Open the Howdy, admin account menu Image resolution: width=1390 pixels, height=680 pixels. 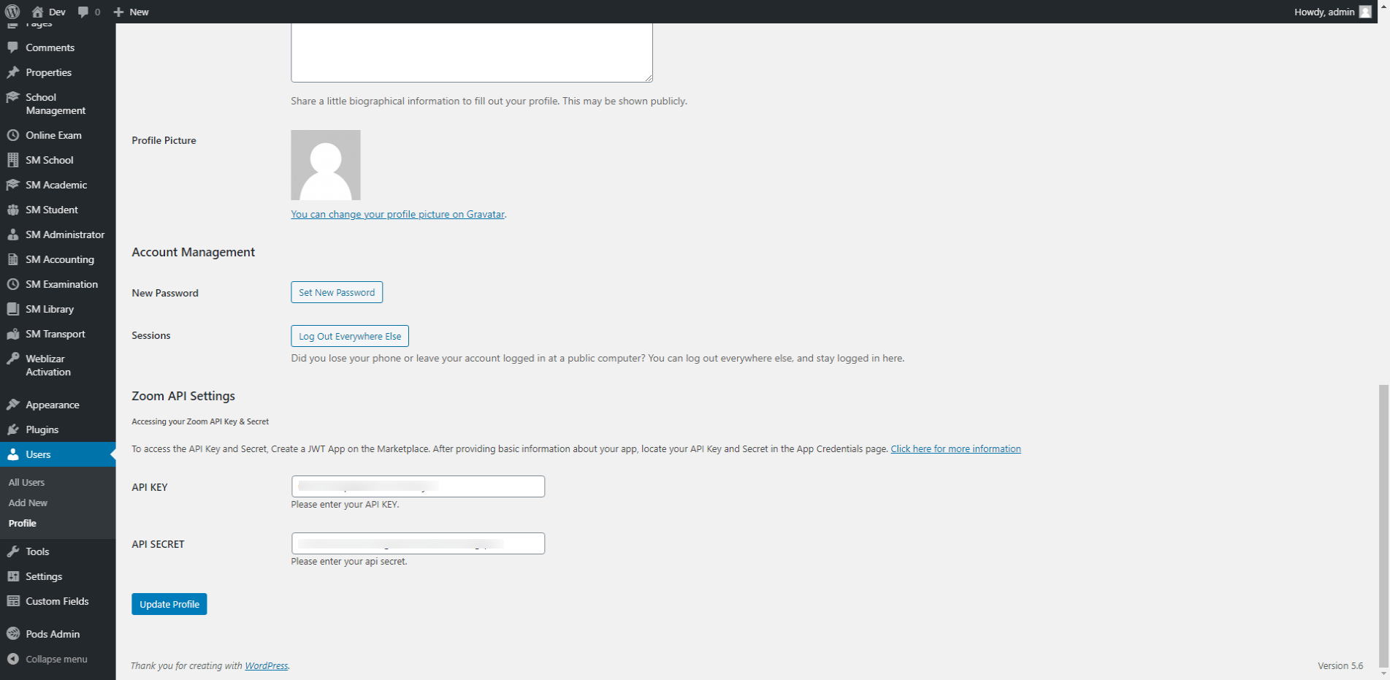pos(1332,12)
